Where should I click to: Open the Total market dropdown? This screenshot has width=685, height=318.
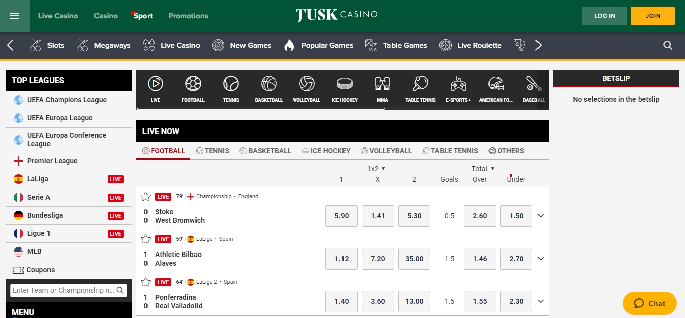pos(483,169)
